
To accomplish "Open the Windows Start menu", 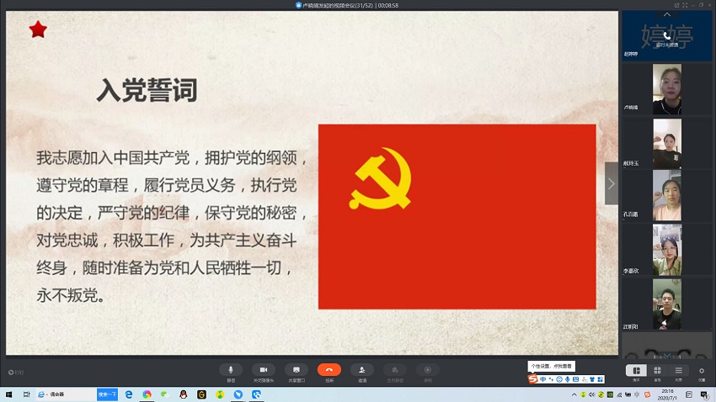I will [x=8, y=394].
